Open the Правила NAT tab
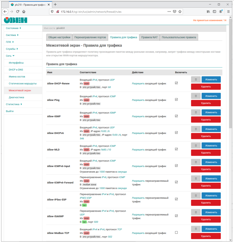This screenshot has height=243, width=234. (149, 37)
